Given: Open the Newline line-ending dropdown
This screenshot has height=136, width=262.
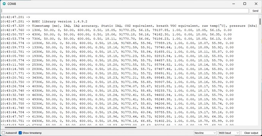Looking at the screenshot, I should 205,133.
